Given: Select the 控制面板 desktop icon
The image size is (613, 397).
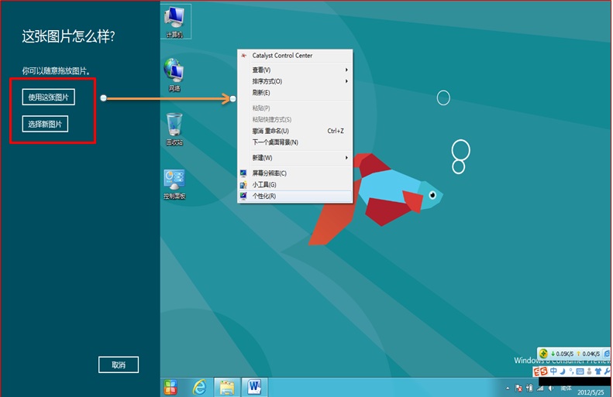Looking at the screenshot, I should pyautogui.click(x=174, y=185).
